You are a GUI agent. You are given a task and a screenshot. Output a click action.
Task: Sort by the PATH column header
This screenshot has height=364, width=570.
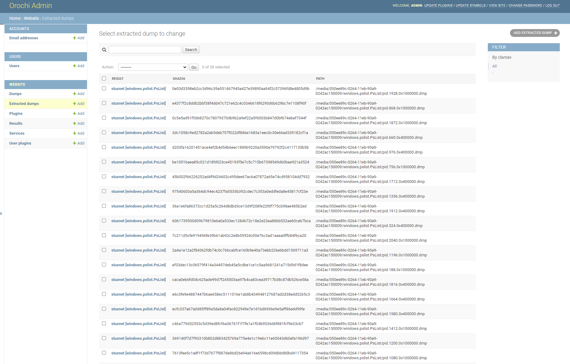click(320, 79)
